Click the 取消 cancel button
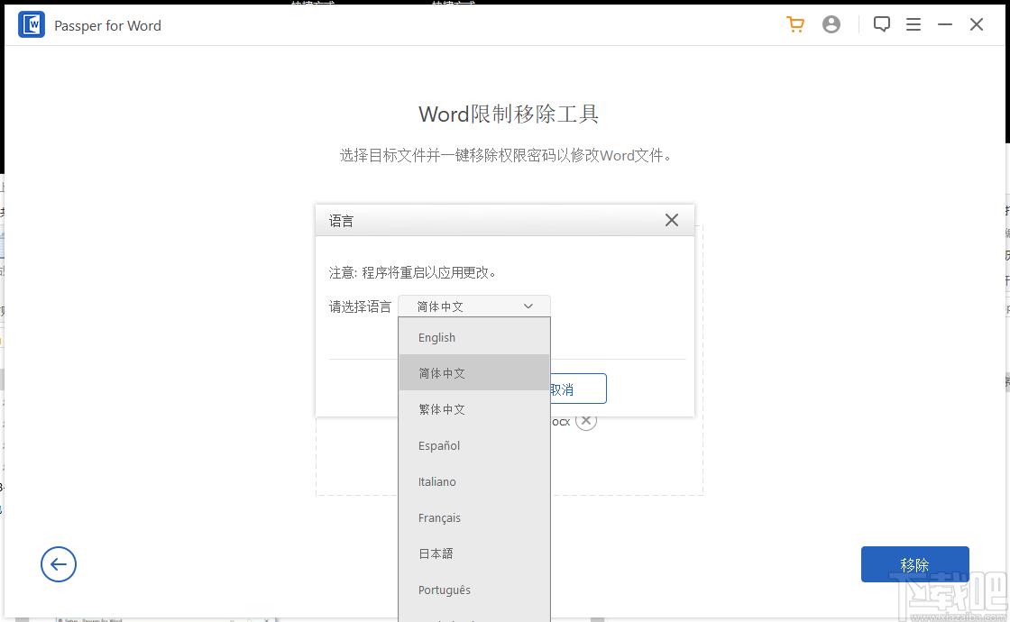Image resolution: width=1010 pixels, height=622 pixels. [578, 389]
